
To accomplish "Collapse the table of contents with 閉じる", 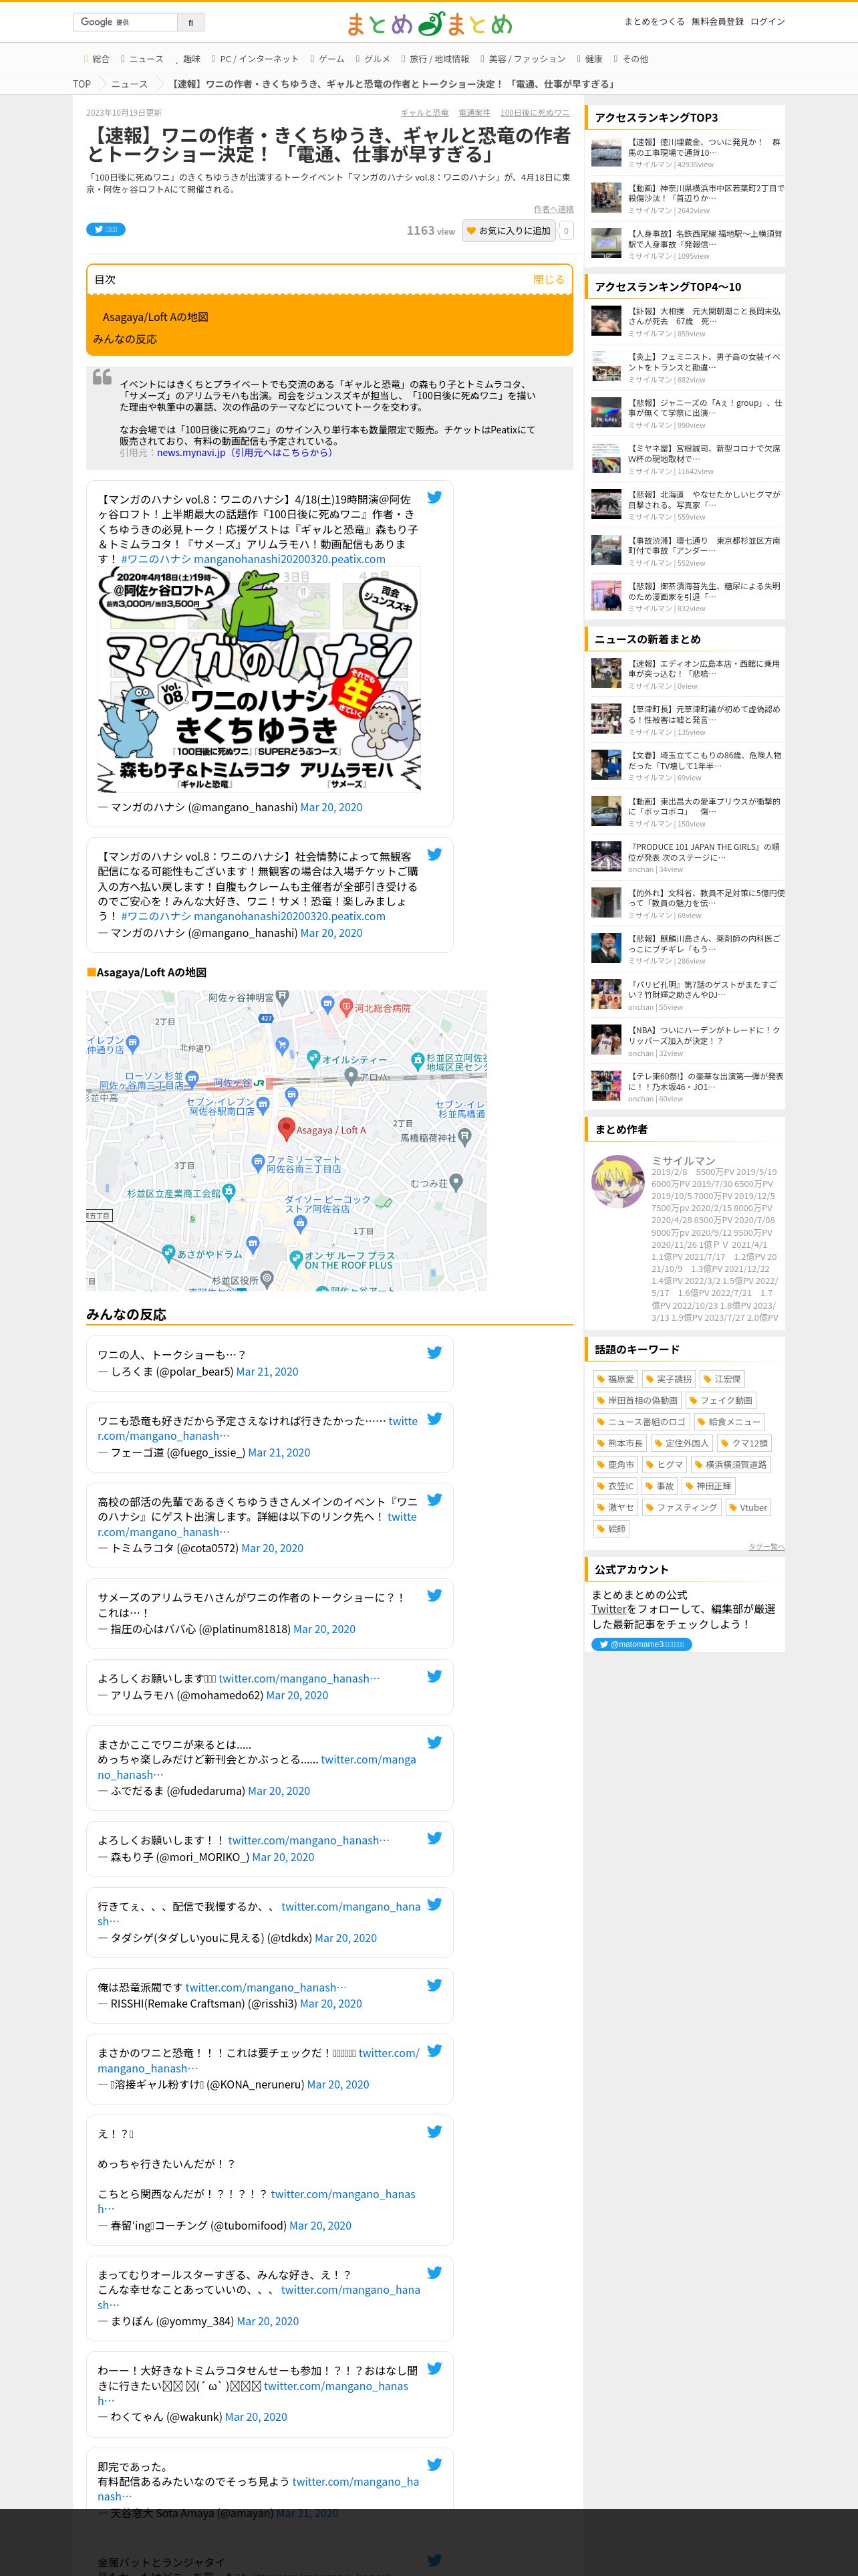I will click(x=549, y=280).
